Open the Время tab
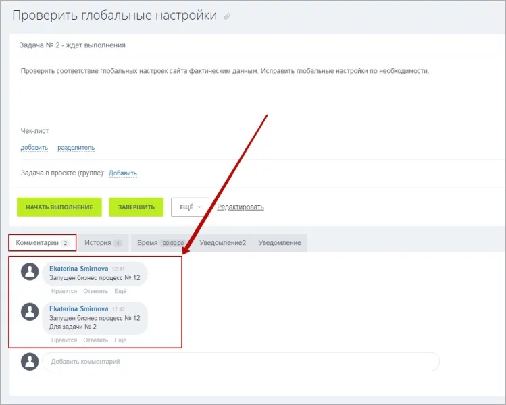506x405 pixels. click(x=159, y=242)
